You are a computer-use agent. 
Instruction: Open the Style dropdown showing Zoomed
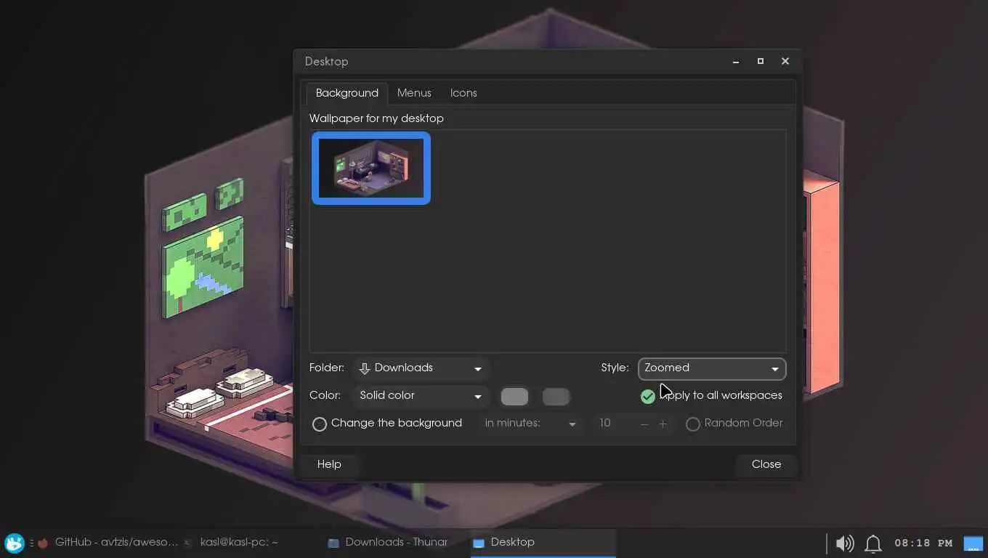coord(712,368)
